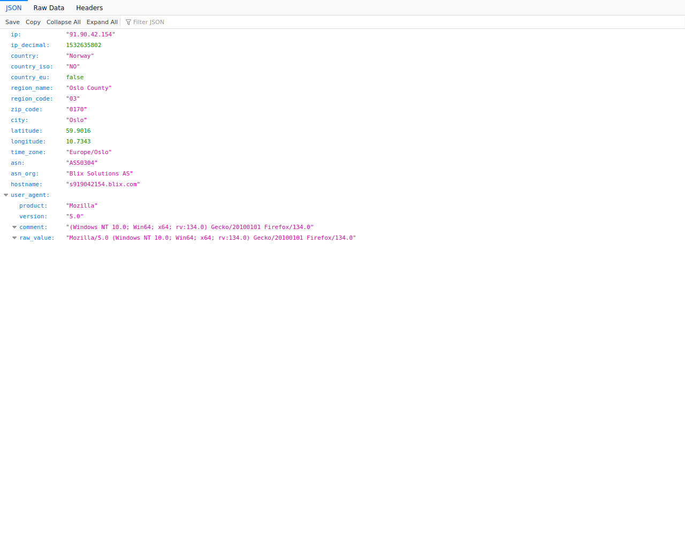Click Expand All

102,22
